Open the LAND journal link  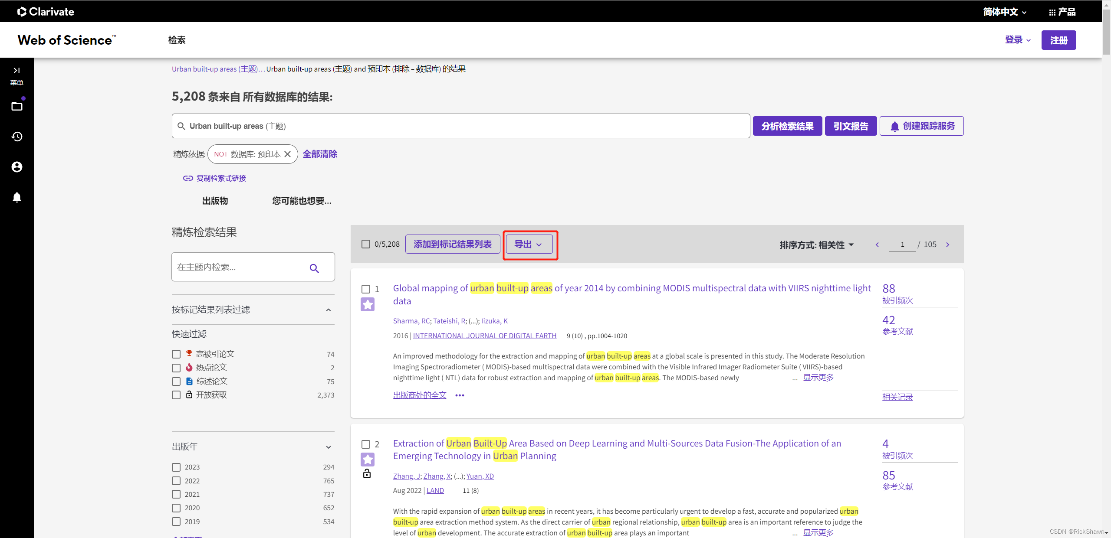pyautogui.click(x=435, y=491)
